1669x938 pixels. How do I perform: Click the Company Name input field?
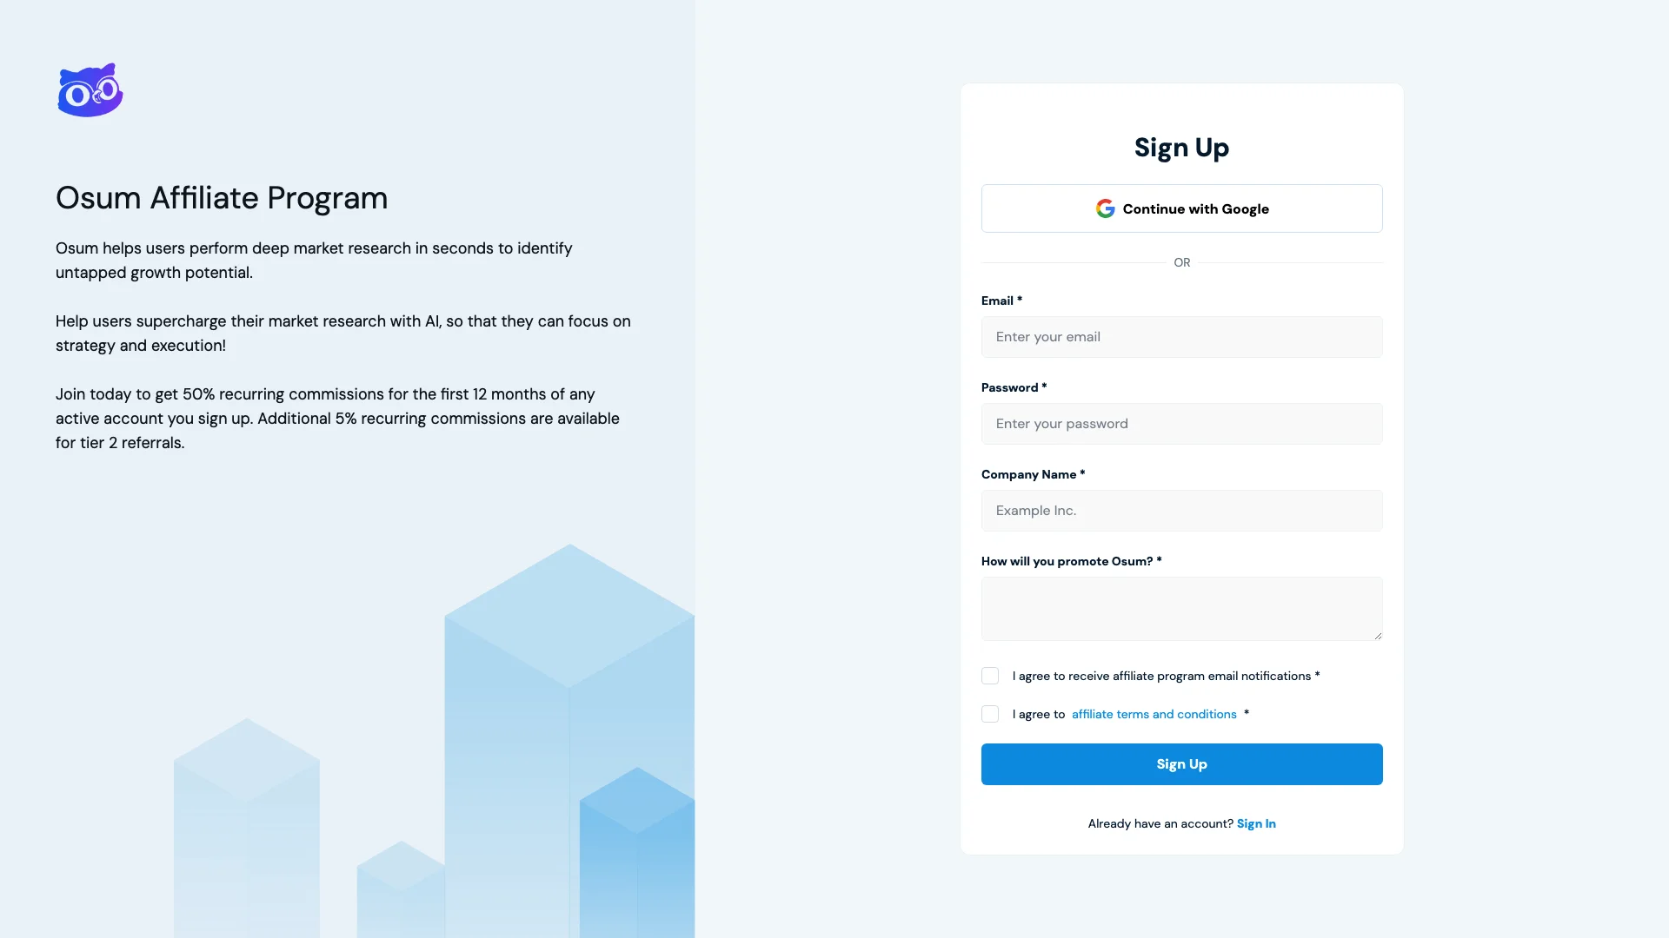[1182, 510]
